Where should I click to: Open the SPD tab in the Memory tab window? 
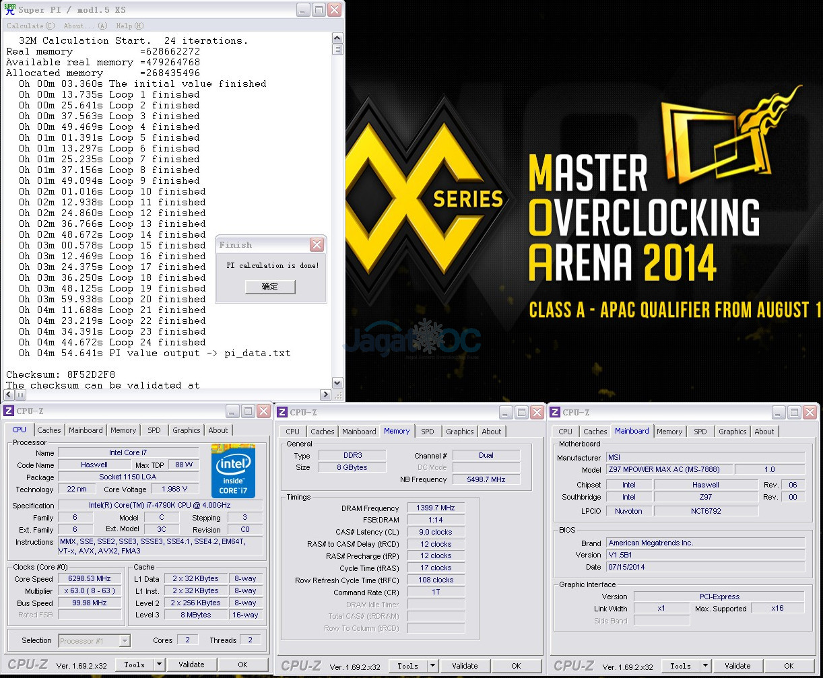tap(428, 432)
